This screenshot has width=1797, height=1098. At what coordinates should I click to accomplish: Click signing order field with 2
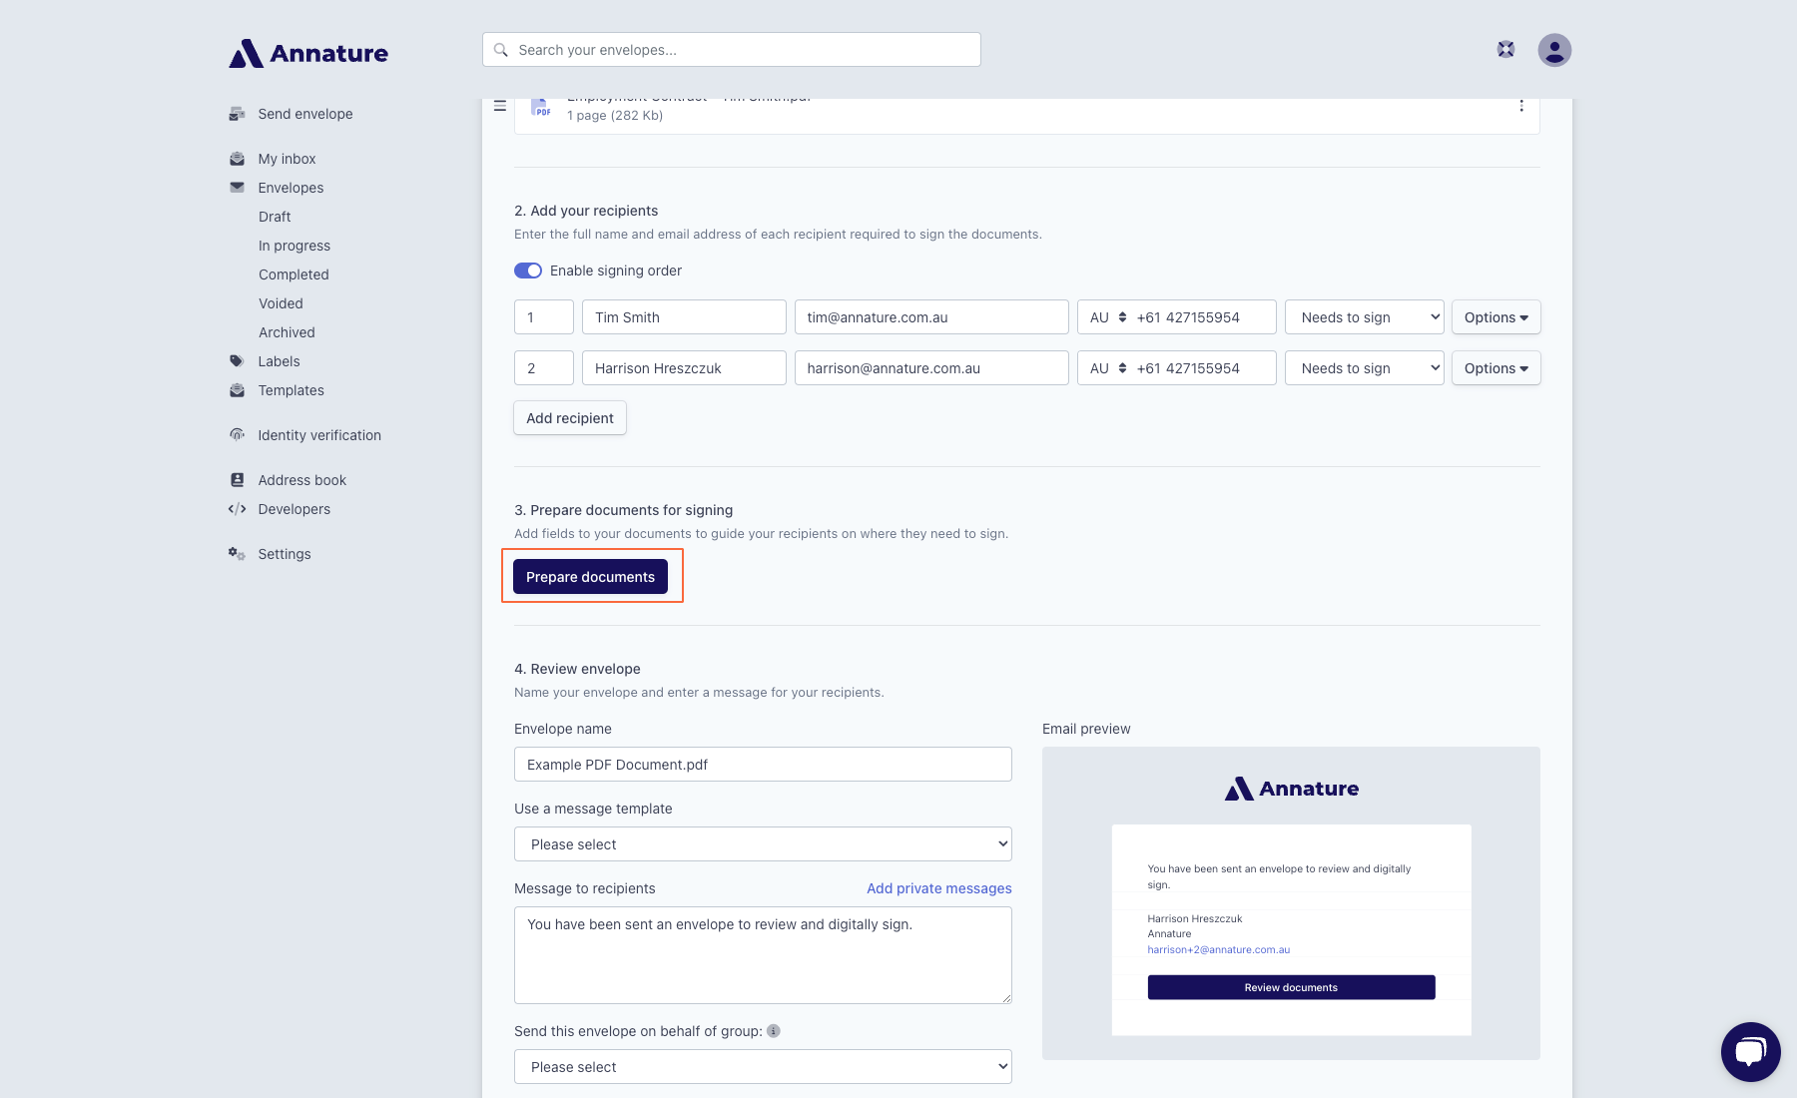tap(544, 368)
